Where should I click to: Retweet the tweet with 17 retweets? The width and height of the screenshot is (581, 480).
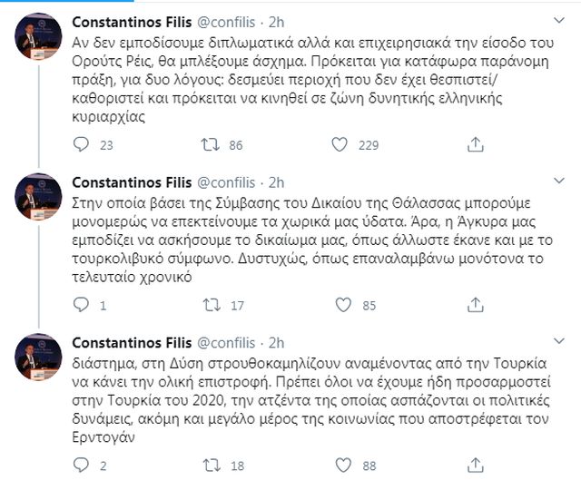(207, 305)
